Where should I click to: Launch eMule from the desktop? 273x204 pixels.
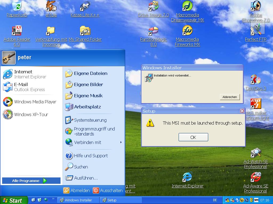51,9
